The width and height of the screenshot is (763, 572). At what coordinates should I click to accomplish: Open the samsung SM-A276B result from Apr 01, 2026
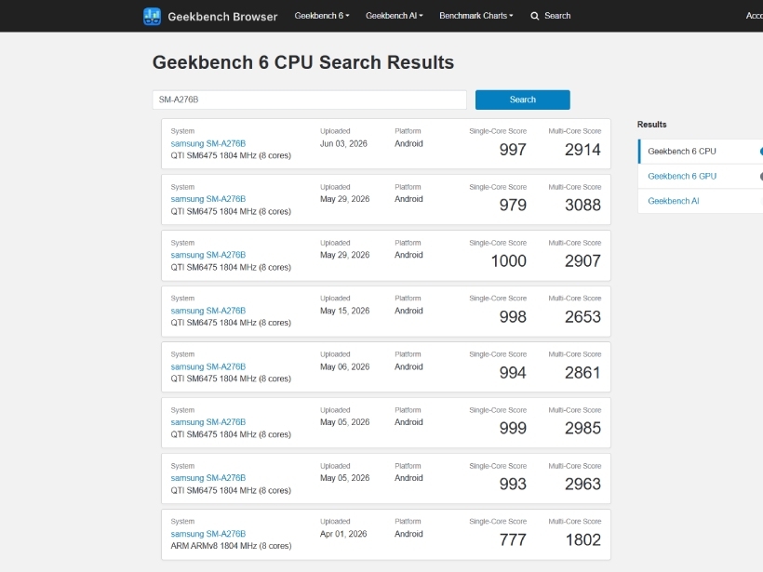(207, 534)
